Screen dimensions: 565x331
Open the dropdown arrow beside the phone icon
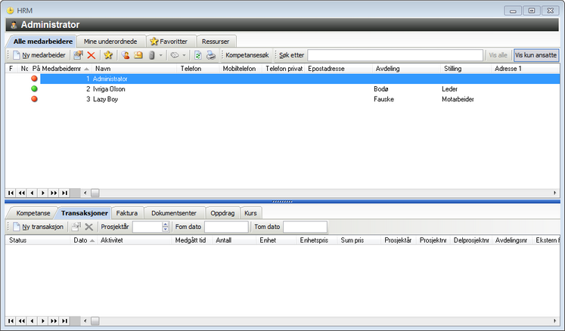click(160, 55)
